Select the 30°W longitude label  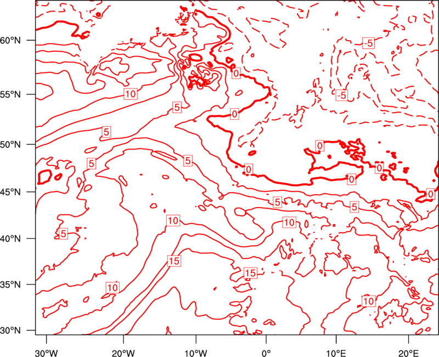tap(47, 353)
